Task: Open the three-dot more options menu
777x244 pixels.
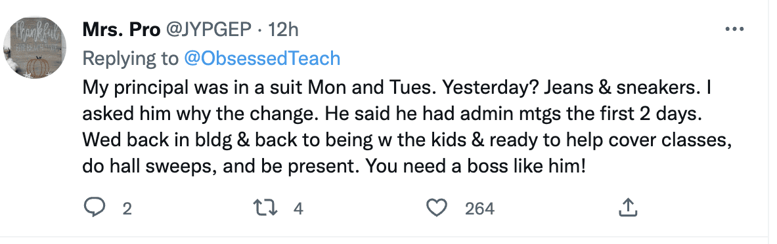Action: point(734,30)
